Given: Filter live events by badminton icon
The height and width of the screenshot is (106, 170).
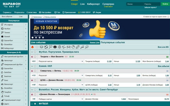Looking at the screenshot, I should pyautogui.click(x=82, y=47).
